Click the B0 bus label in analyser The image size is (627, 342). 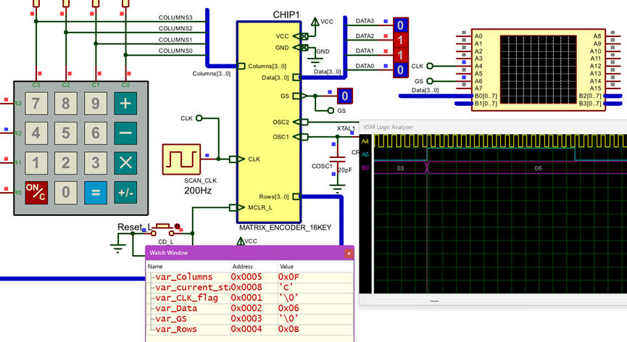tap(365, 168)
